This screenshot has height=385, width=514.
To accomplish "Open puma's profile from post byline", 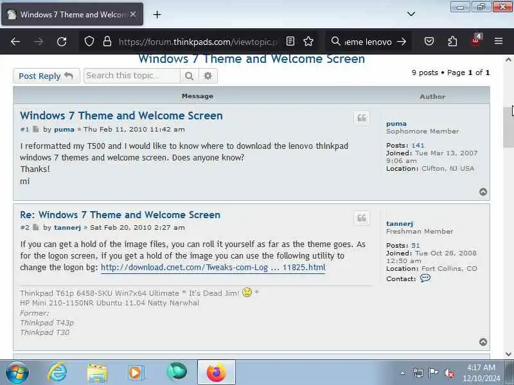I will pos(64,130).
